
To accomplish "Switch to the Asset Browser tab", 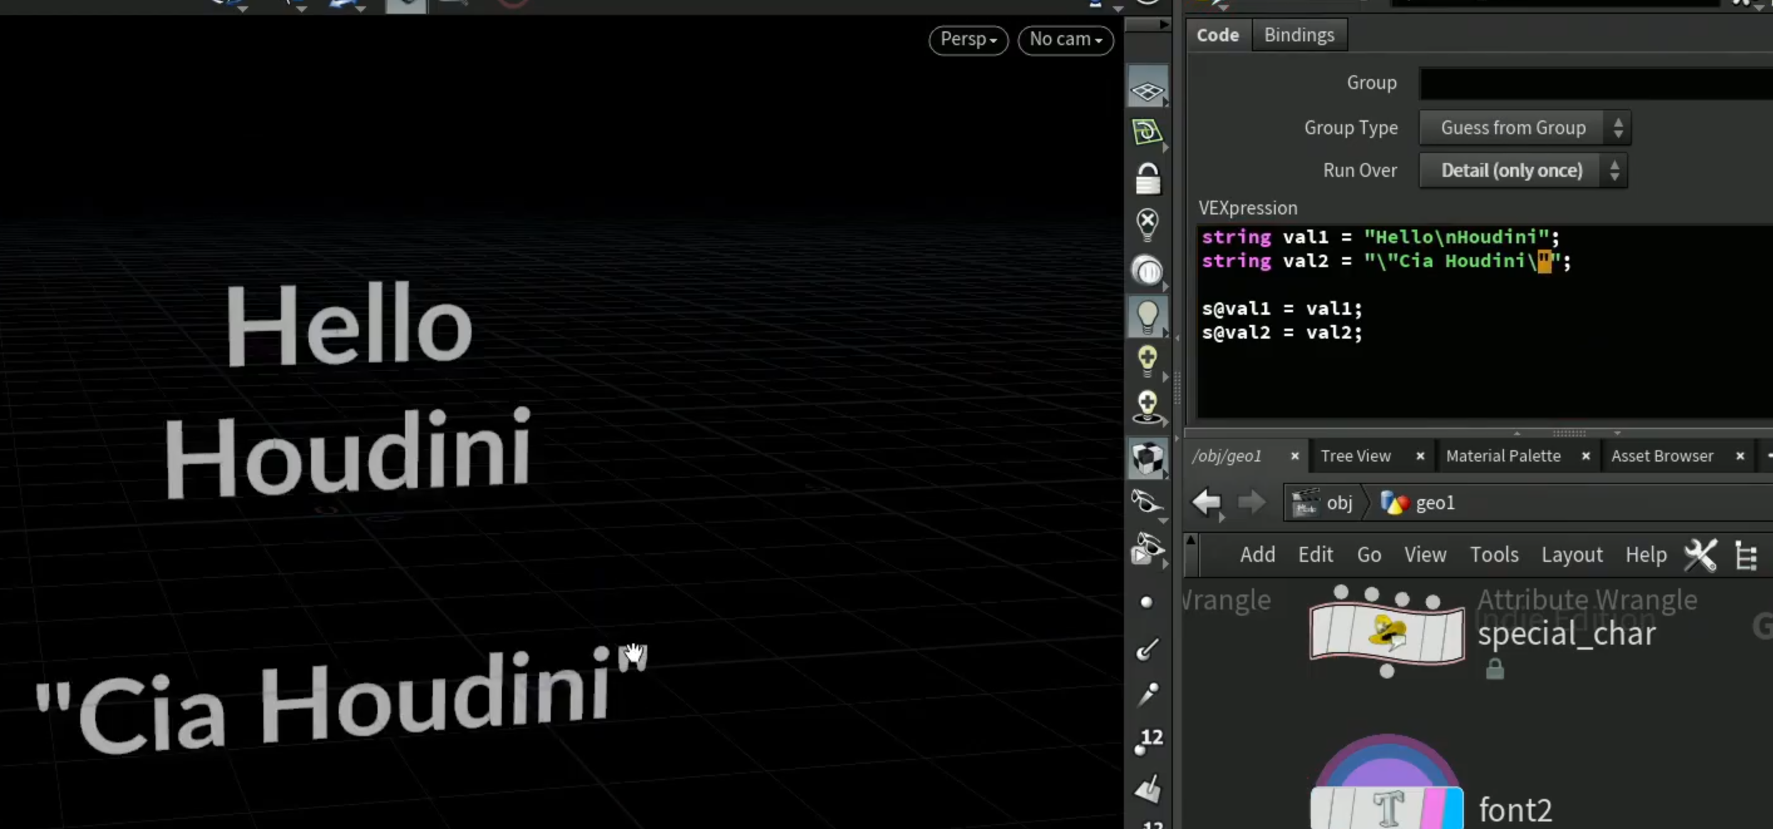I will (1661, 456).
